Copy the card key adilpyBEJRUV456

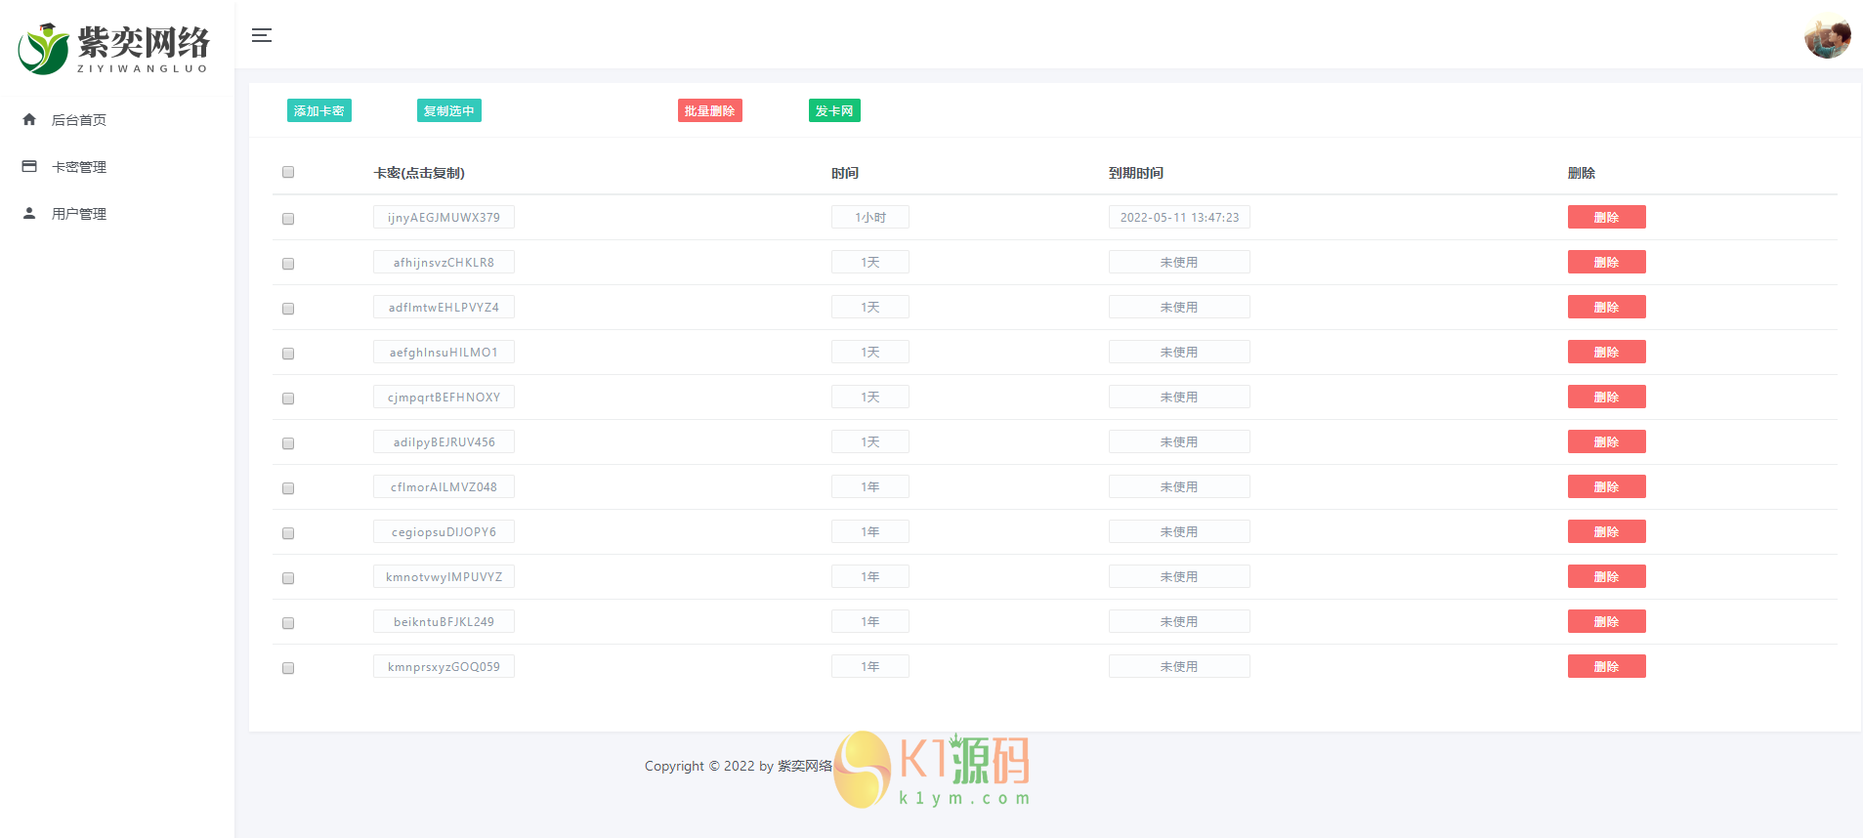tap(444, 441)
